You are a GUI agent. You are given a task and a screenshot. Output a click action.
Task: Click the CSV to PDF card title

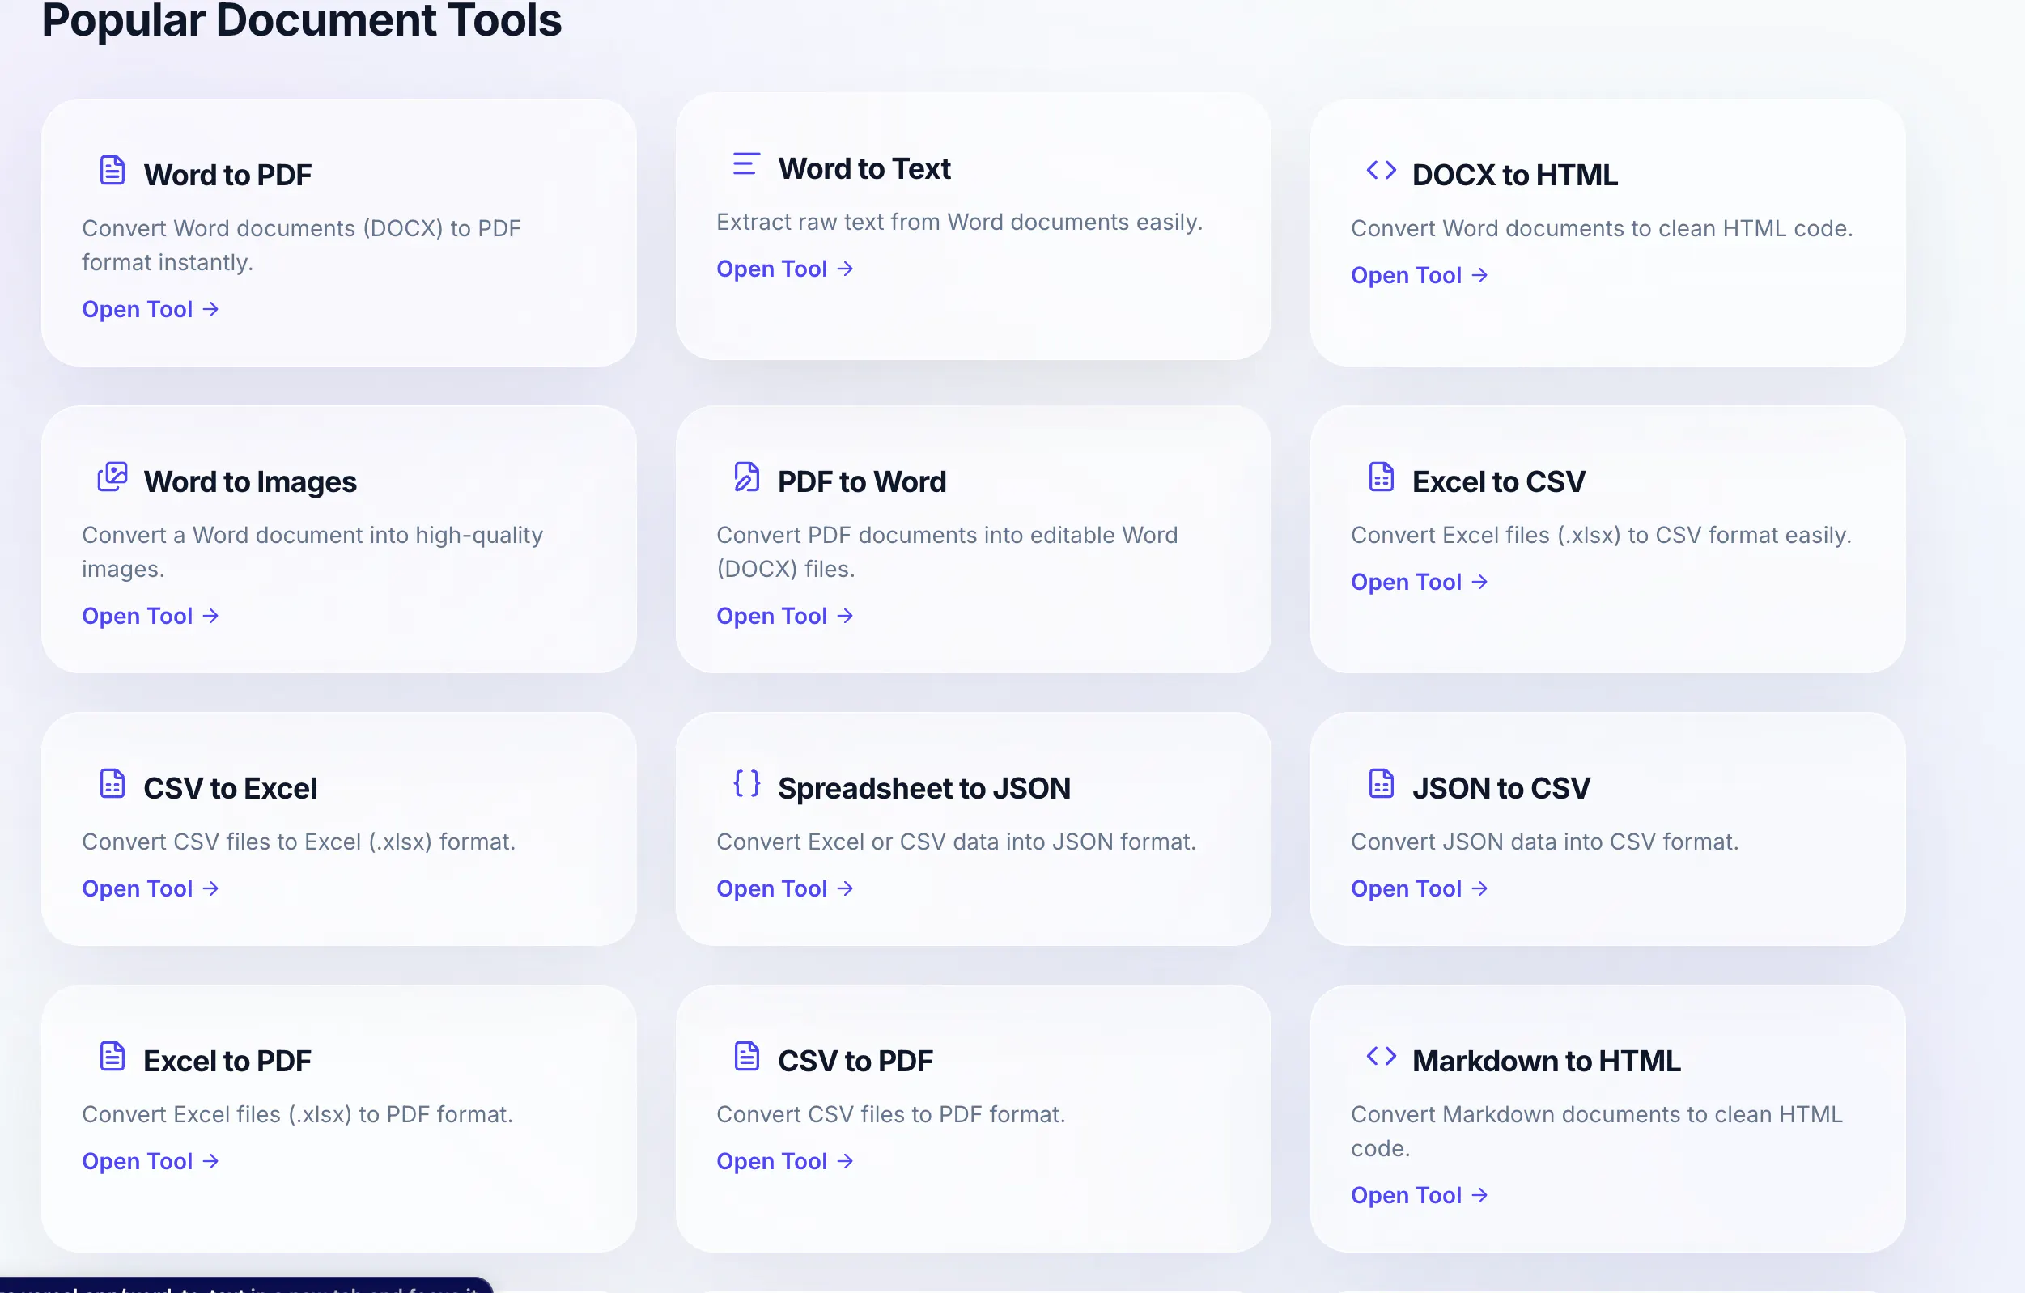855,1061
